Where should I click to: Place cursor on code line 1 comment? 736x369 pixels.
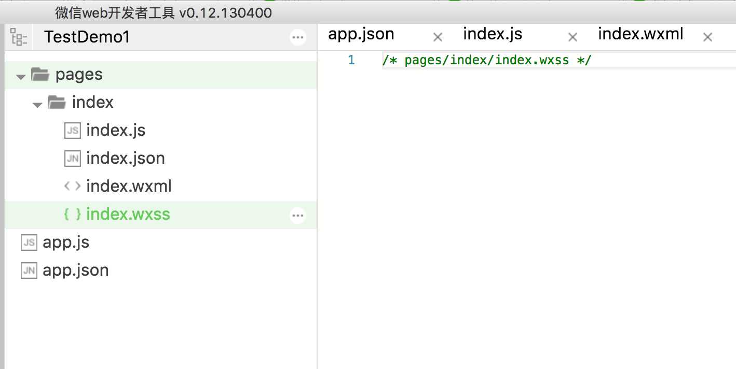point(487,61)
